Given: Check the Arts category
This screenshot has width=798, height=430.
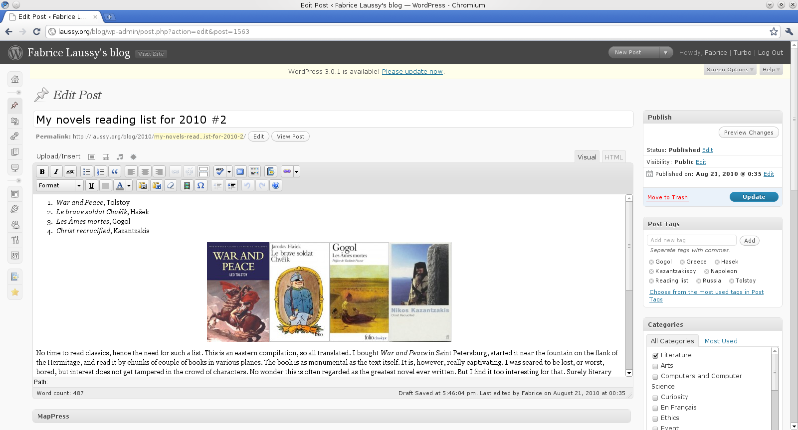Looking at the screenshot, I should coord(655,366).
